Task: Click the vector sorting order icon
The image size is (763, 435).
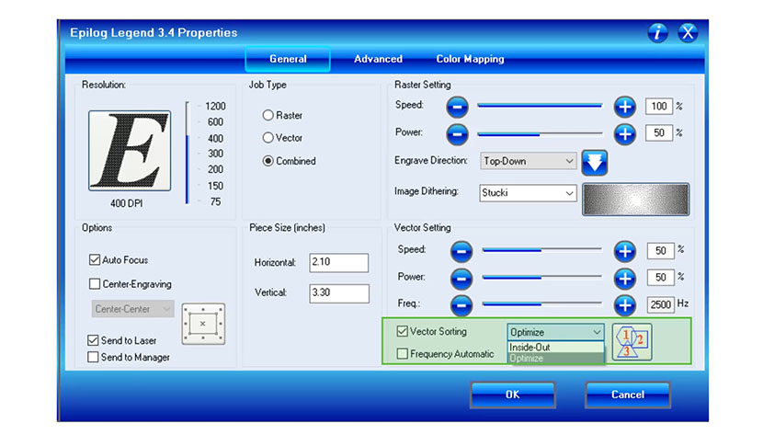Action: point(632,340)
